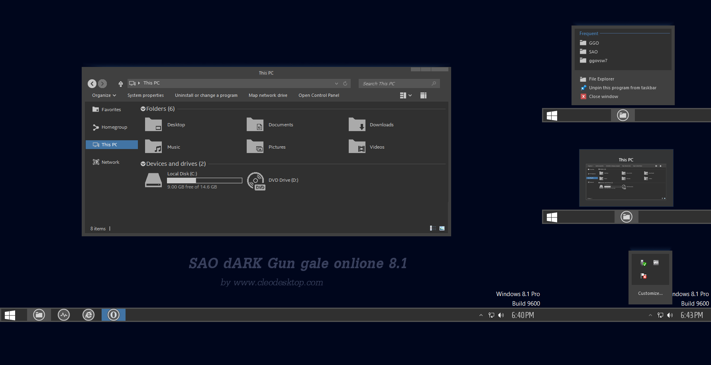Viewport: 711px width, 365px height.
Task: Show hidden icons near 6:40 PM
Action: (x=481, y=315)
